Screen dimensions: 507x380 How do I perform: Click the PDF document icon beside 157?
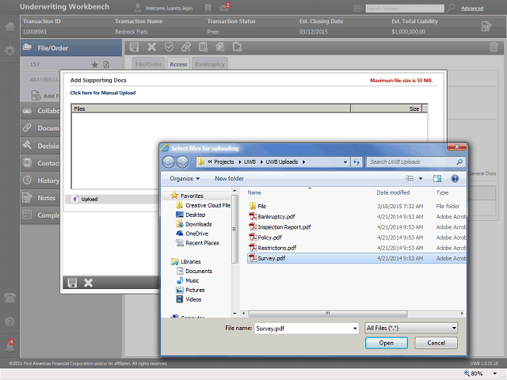click(x=106, y=65)
